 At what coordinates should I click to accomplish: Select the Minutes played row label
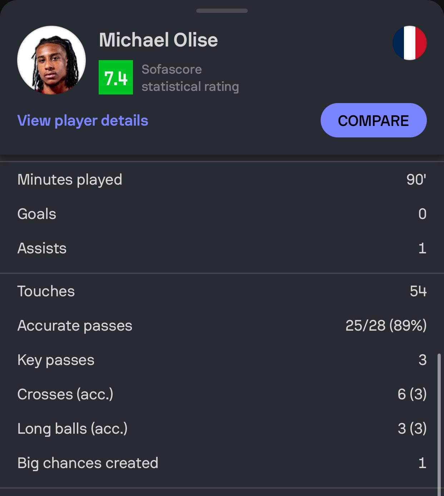[x=70, y=179]
